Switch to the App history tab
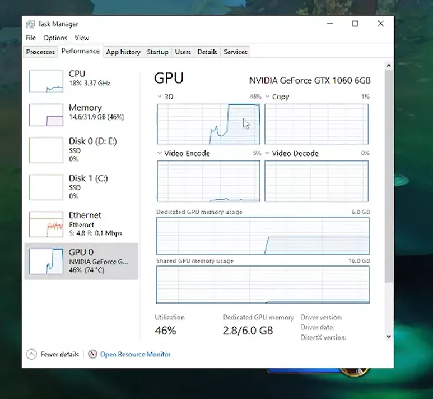This screenshot has height=399, width=433. (123, 52)
